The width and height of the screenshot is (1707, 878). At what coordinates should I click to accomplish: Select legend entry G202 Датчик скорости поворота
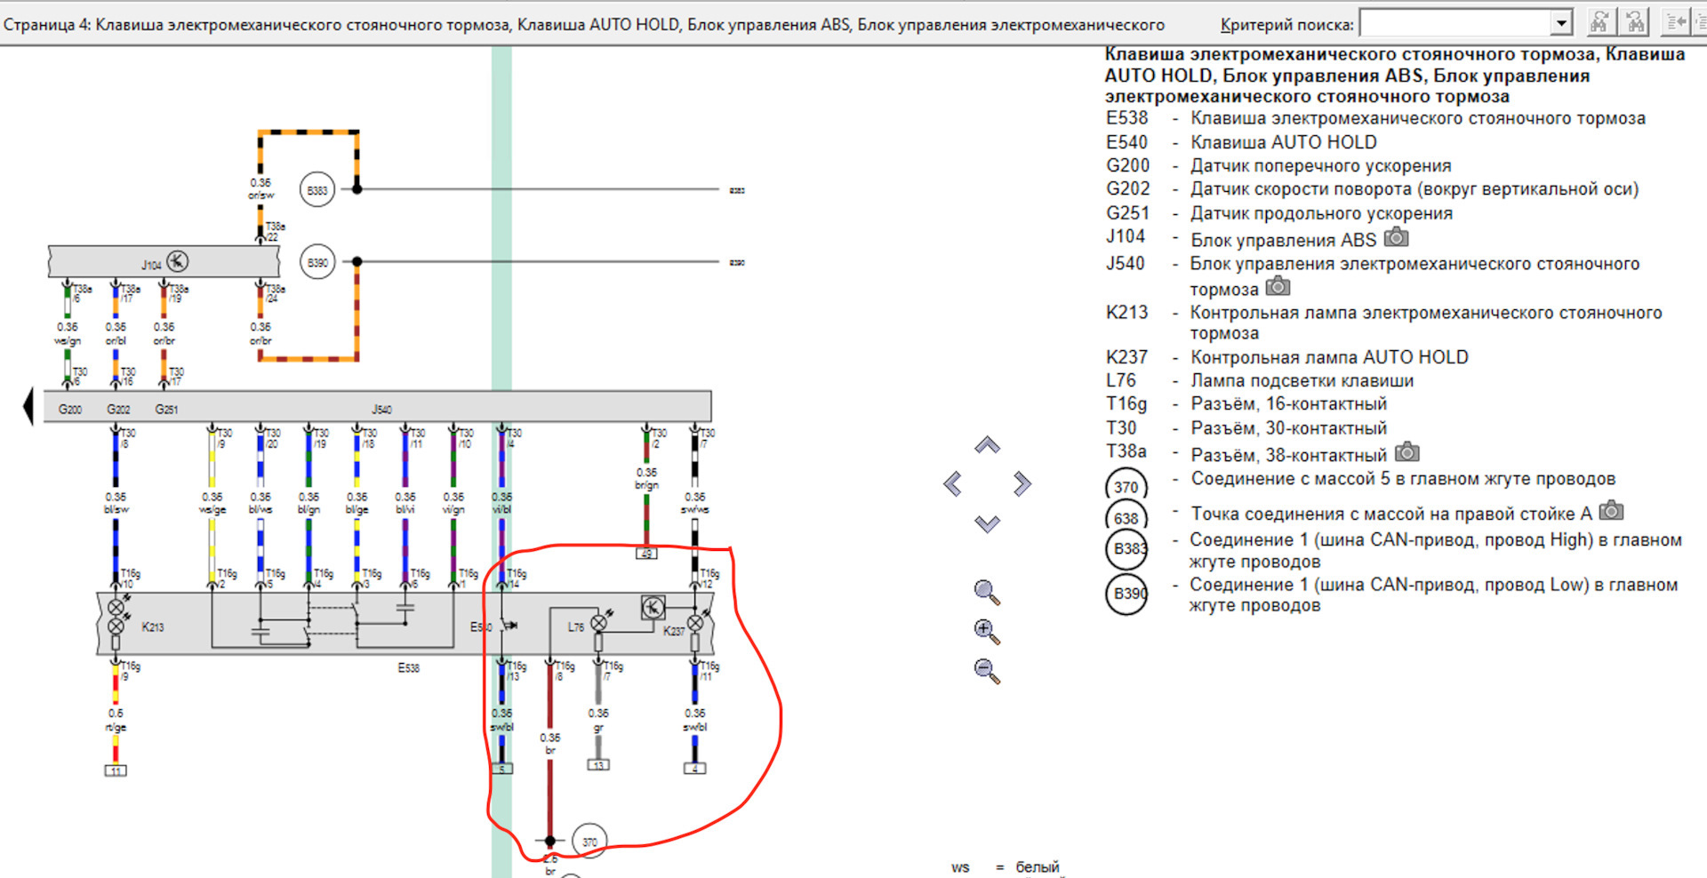point(1372,188)
